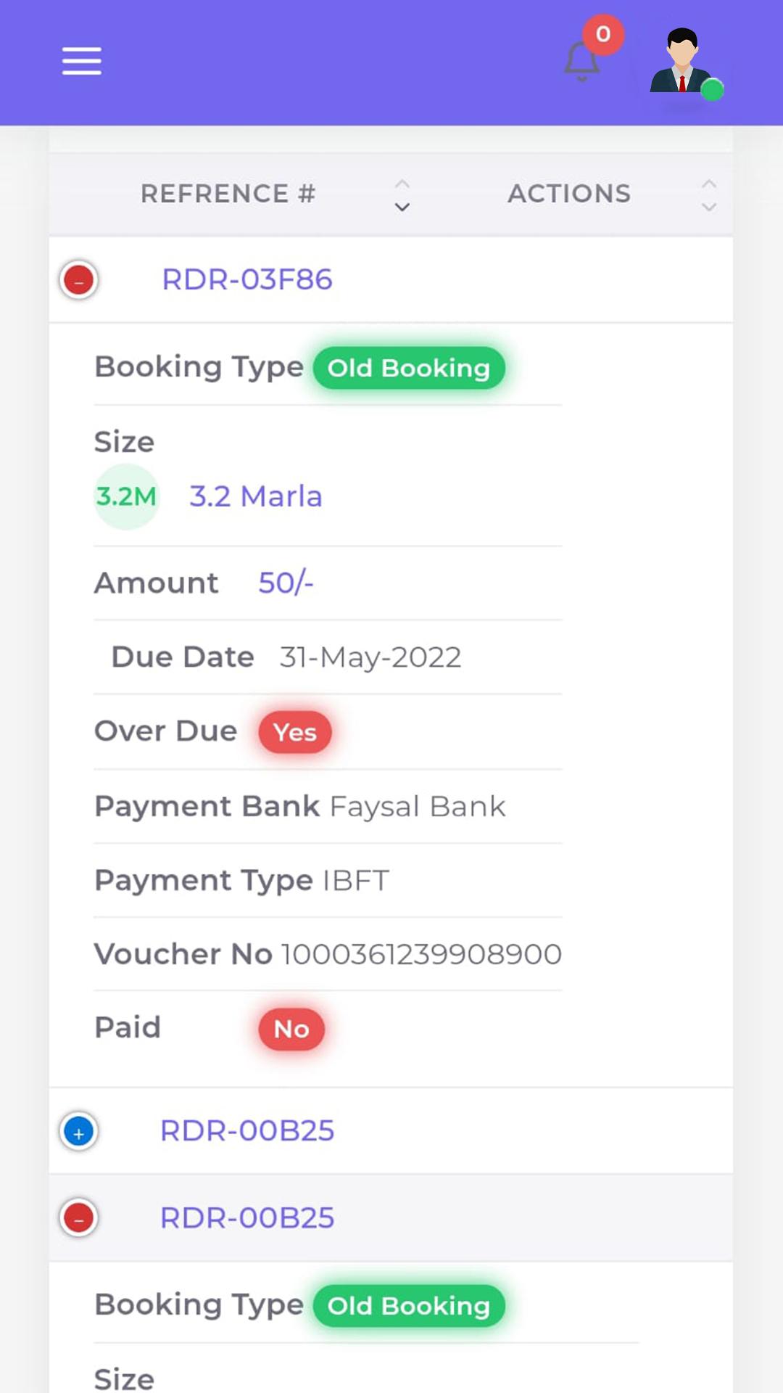Open notifications bell icon
783x1393 pixels.
click(x=581, y=62)
